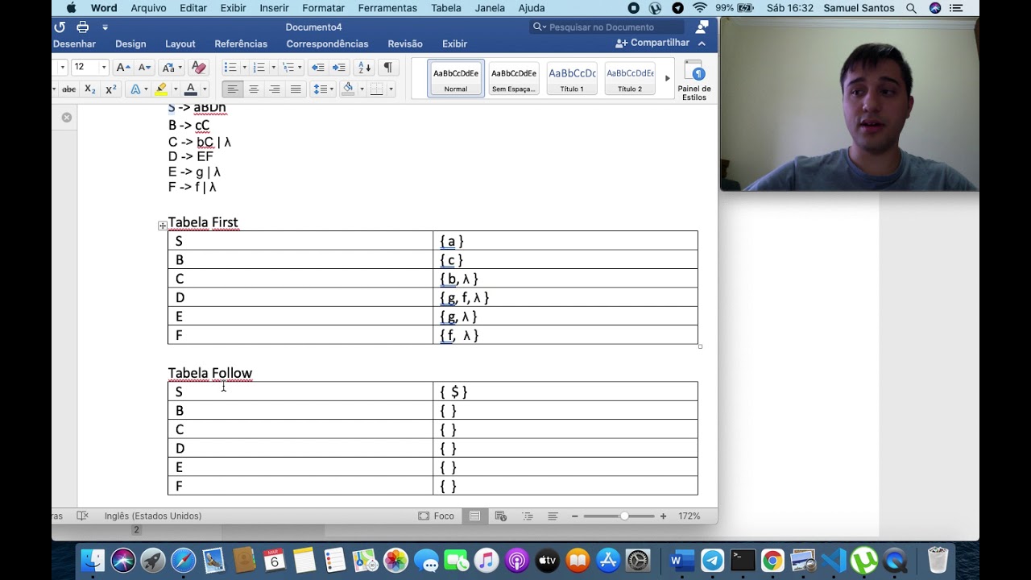Screen dimensions: 1031x580
Task: Toggle Foco mode
Action: click(437, 516)
